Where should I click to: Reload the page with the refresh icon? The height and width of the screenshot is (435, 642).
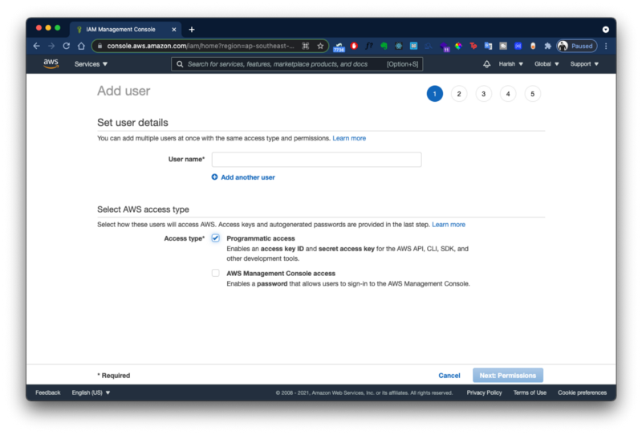[67, 46]
